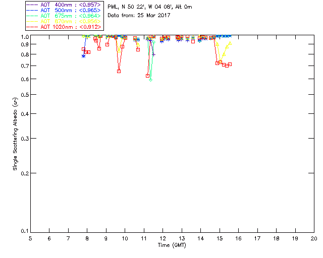The width and height of the screenshot is (323, 258).
Task: Click the x-axis tick label 5
Action: pos(30,238)
